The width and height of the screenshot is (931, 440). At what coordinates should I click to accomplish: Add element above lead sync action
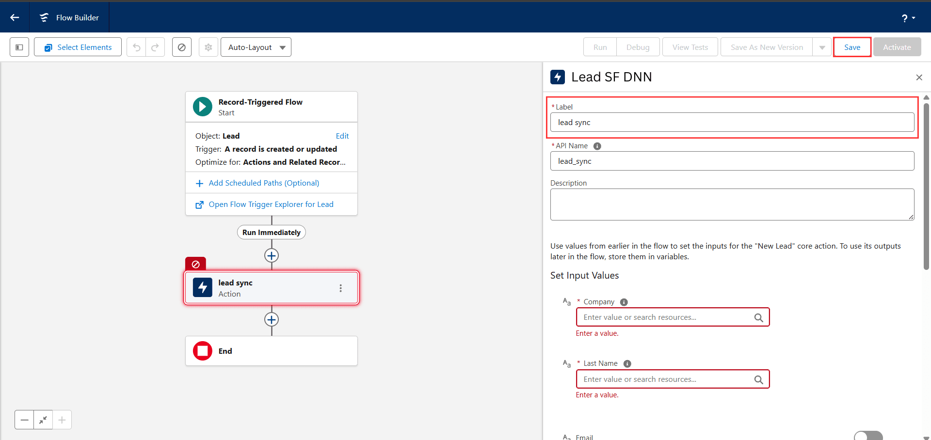(272, 255)
